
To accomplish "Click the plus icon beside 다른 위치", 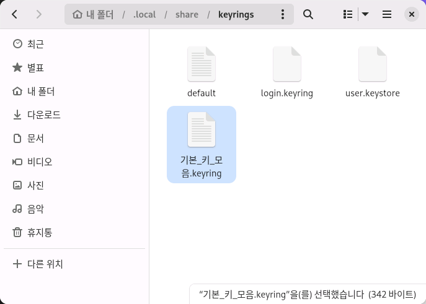I will tap(17, 264).
